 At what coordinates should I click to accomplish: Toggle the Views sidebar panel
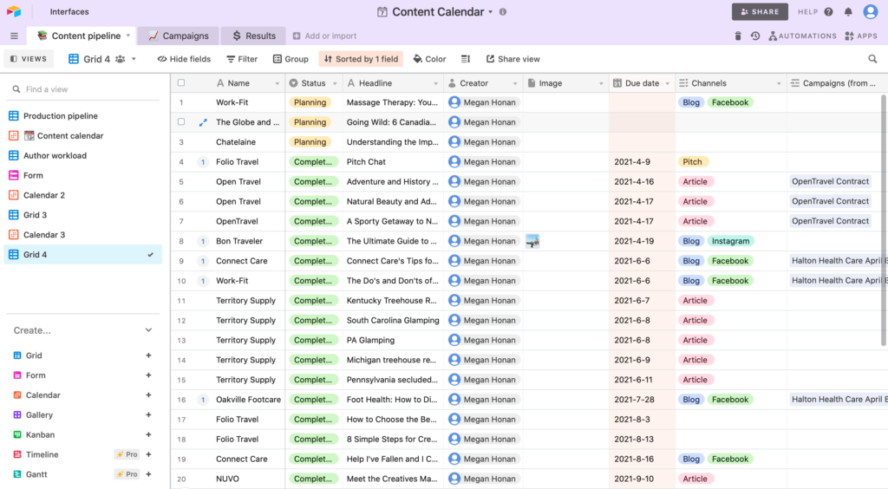29,59
